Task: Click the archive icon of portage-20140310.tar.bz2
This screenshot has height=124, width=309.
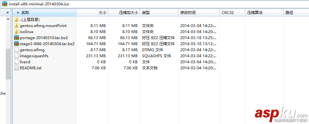Action: [16, 38]
